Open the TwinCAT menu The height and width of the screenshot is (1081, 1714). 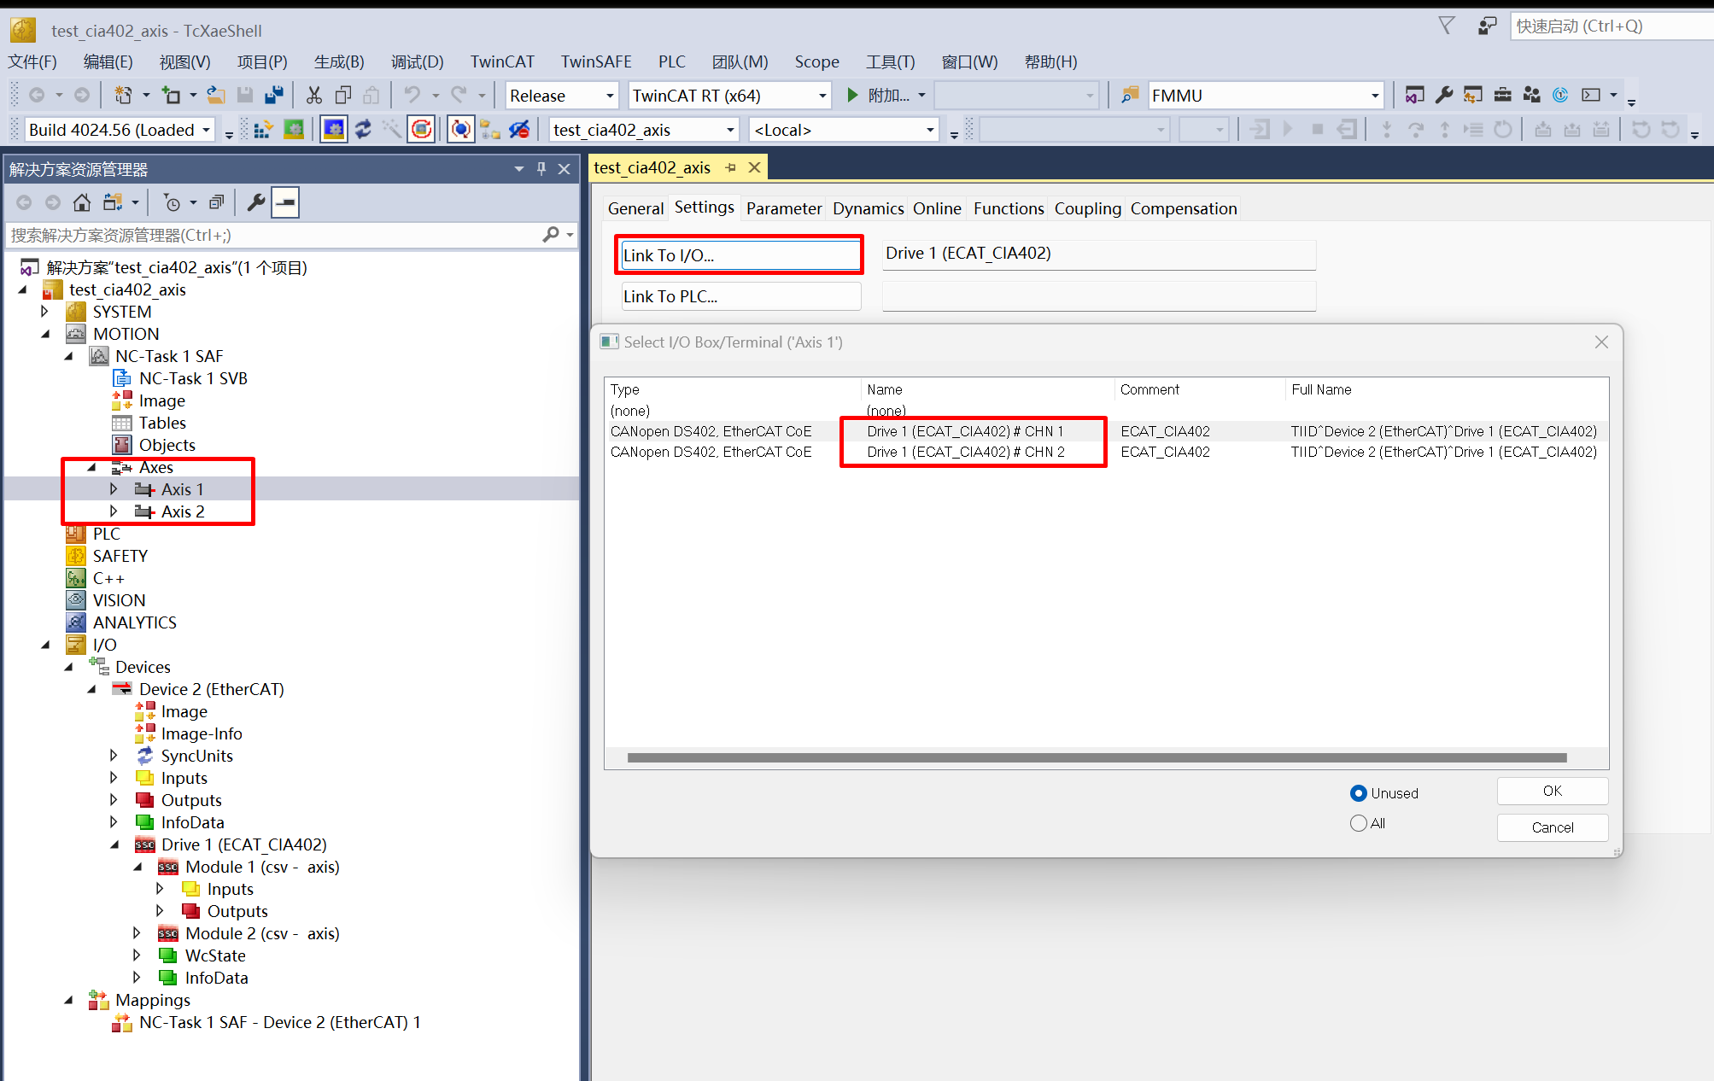[x=502, y=61]
